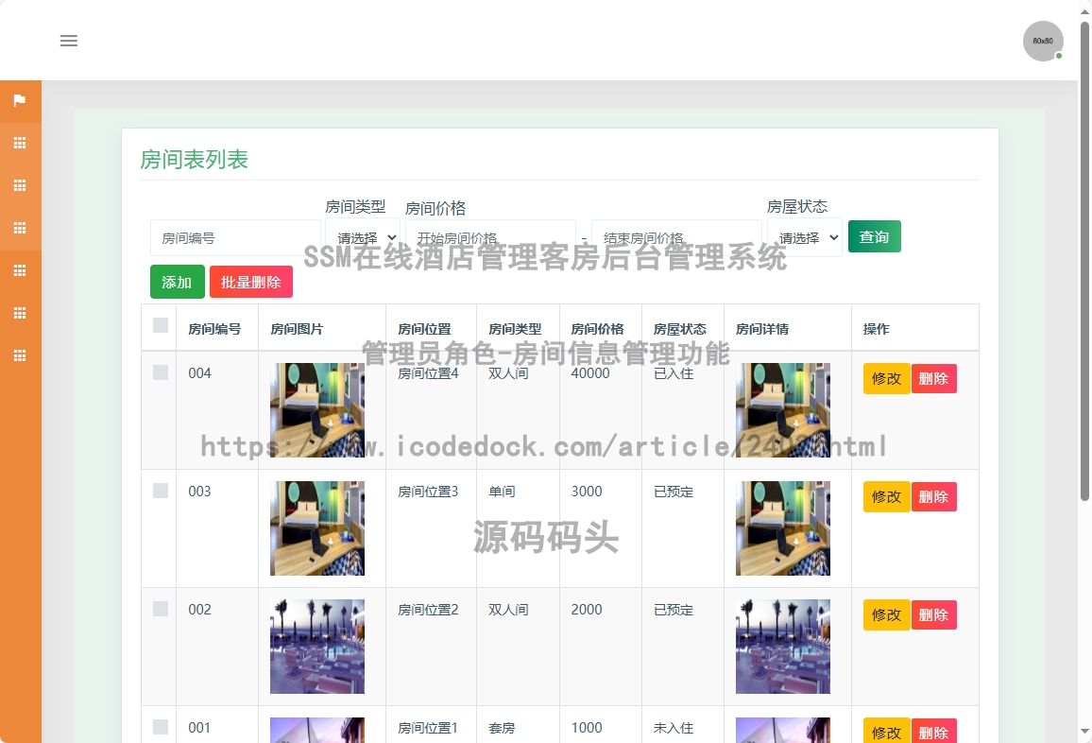Click the 查询 search button
The height and width of the screenshot is (743, 1092).
(874, 237)
